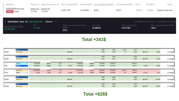Click the 36.031 average close price
The height and width of the screenshot is (101, 179).
click(x=96, y=10)
